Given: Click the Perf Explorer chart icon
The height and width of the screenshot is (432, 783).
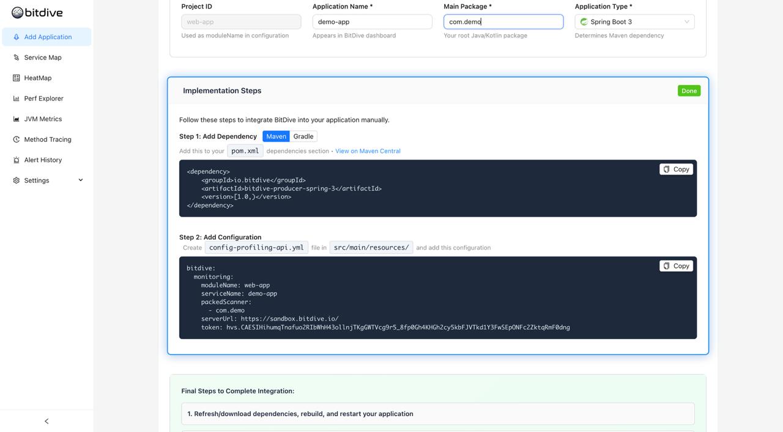Looking at the screenshot, I should tap(17, 99).
